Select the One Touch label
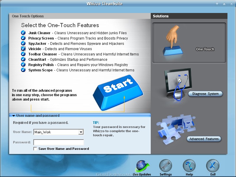 [x=205, y=49]
